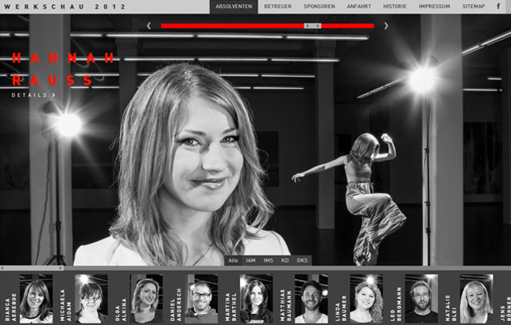Select the Alle filter tab
Image resolution: width=511 pixels, height=325 pixels.
point(233,260)
